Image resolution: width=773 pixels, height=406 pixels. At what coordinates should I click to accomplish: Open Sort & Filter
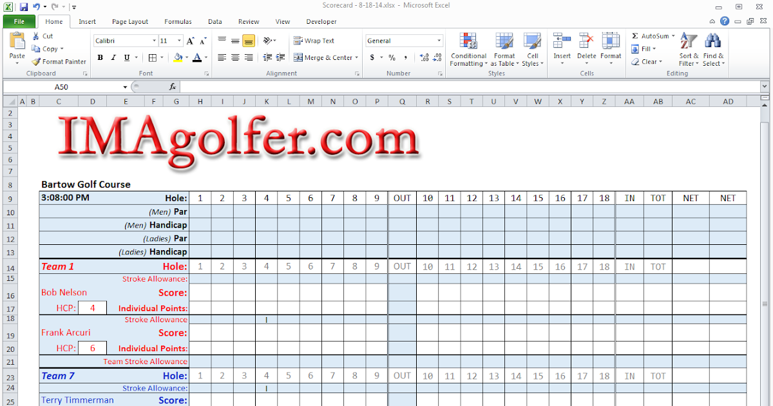pos(689,50)
